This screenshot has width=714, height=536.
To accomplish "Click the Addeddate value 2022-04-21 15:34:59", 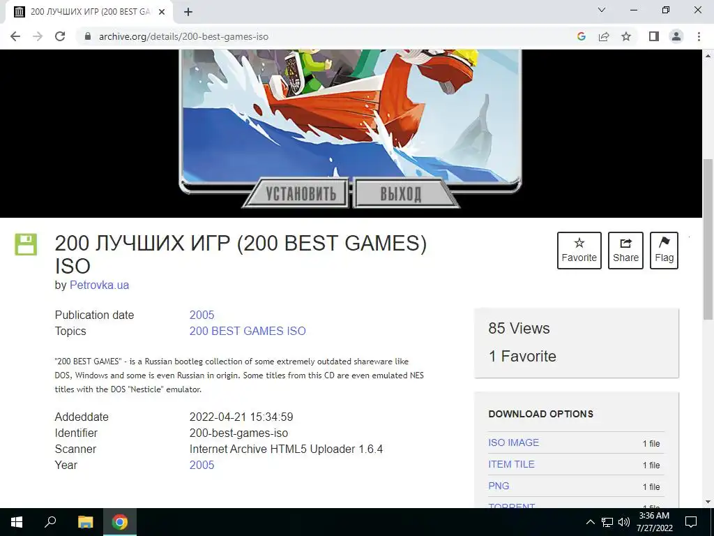I will (x=241, y=417).
